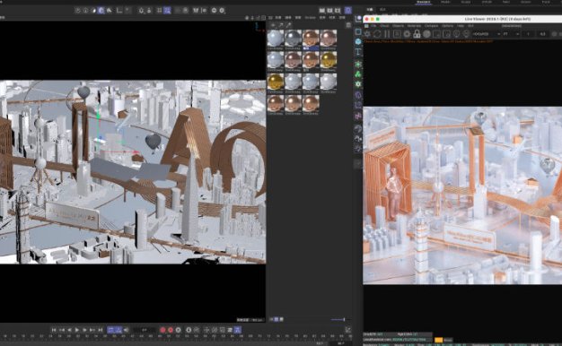
Task: Toggle the highlighted blue icon ending timeline controls
Action: pos(238,330)
